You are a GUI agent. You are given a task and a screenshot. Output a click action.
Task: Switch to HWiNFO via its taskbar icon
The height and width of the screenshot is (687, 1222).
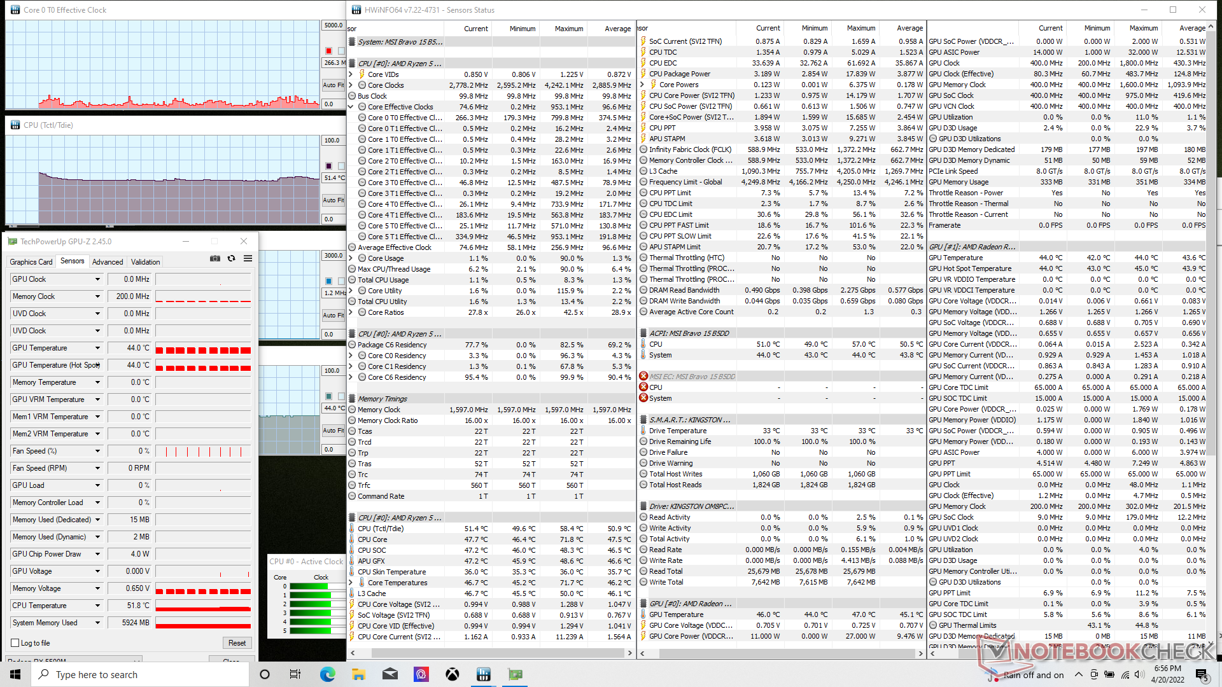click(x=484, y=674)
